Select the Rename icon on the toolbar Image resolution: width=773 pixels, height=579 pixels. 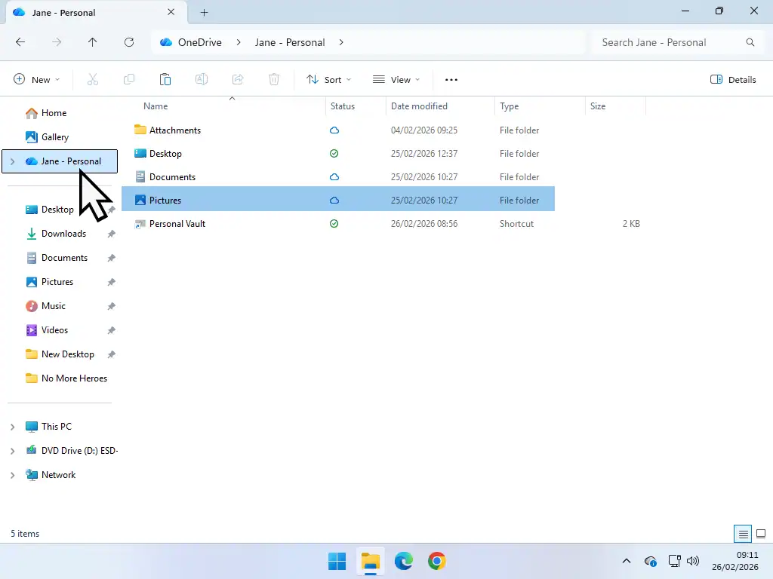pos(202,79)
